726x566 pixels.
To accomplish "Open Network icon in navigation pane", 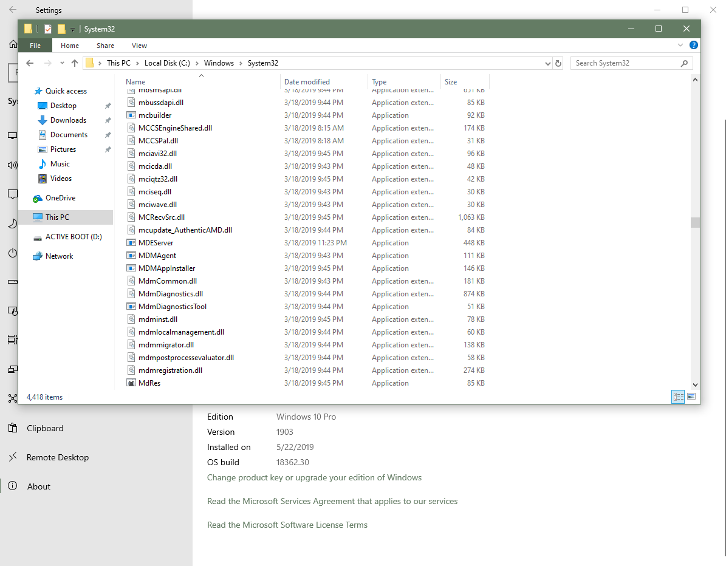I will (38, 256).
